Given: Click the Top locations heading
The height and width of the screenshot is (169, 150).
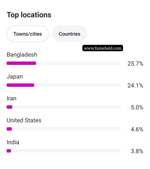Looking at the screenshot, I should (29, 15).
